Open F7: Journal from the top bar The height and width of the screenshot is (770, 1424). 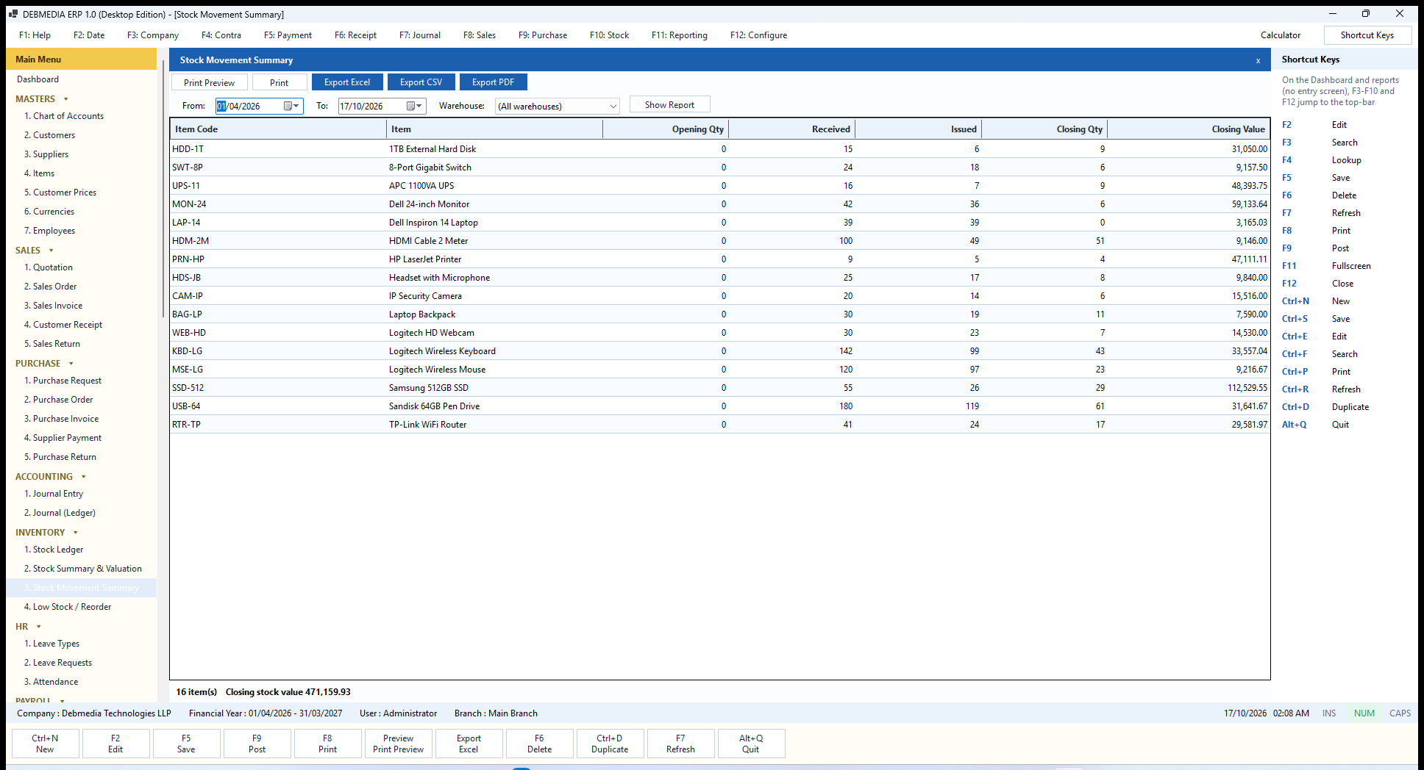[420, 35]
